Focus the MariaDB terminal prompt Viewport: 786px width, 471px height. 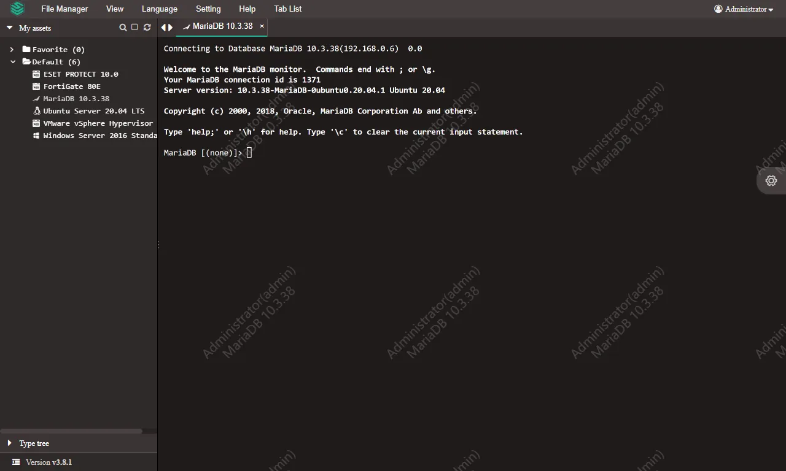tap(249, 153)
